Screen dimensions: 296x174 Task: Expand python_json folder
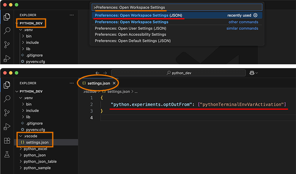(x=20, y=155)
